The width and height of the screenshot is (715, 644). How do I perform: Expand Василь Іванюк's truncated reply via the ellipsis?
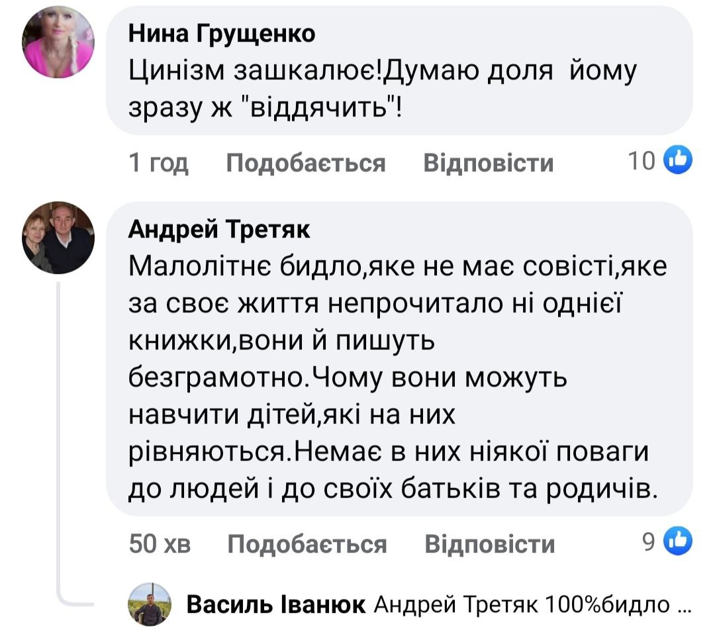(x=685, y=605)
